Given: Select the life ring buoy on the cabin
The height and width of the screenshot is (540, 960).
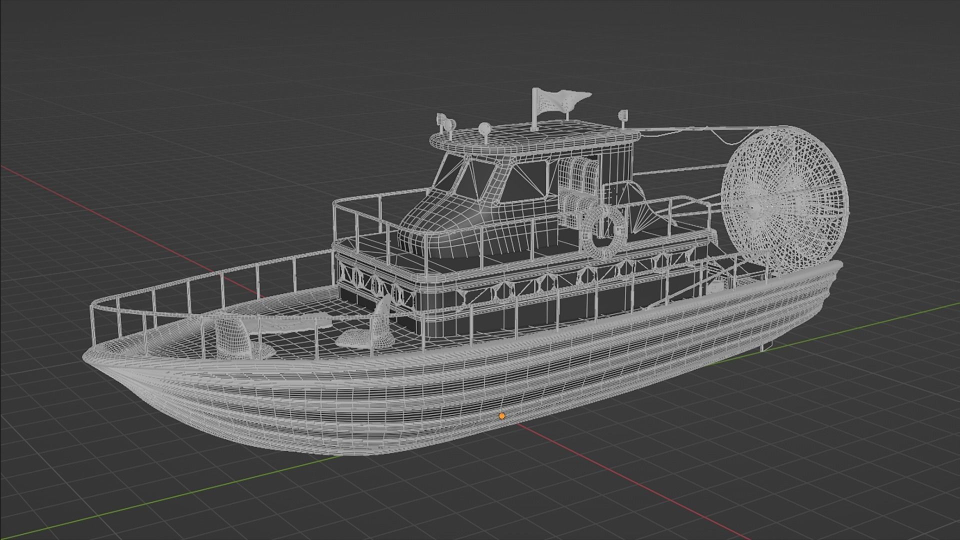Looking at the screenshot, I should click(603, 232).
